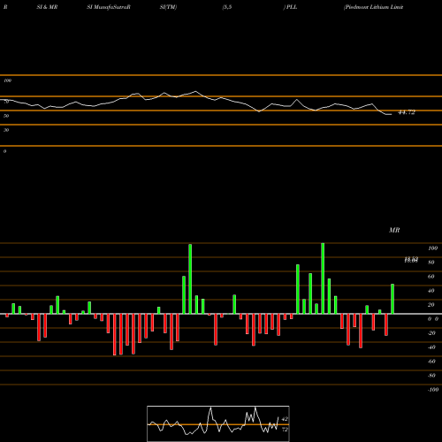Click the MR axis label 80
Image resolution: width=442 pixels, height=442 pixels.
(431, 263)
